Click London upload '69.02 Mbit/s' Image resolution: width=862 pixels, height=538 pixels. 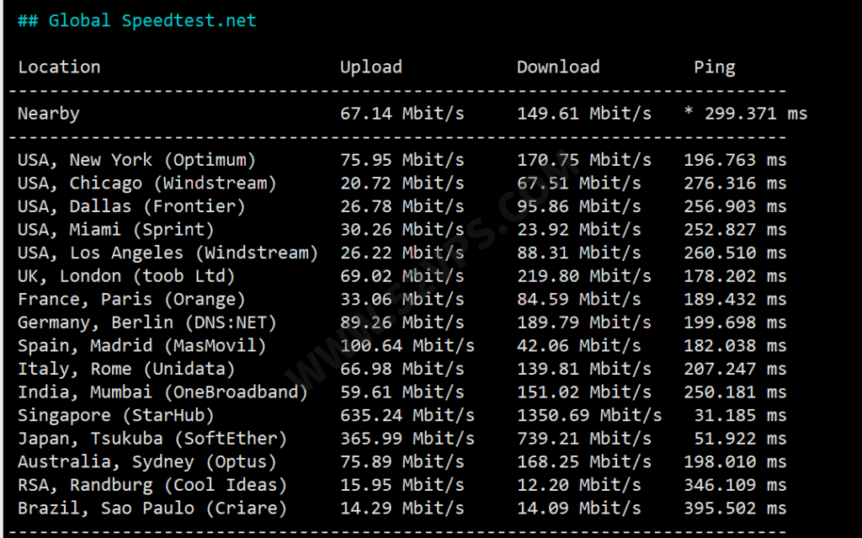coord(402,275)
